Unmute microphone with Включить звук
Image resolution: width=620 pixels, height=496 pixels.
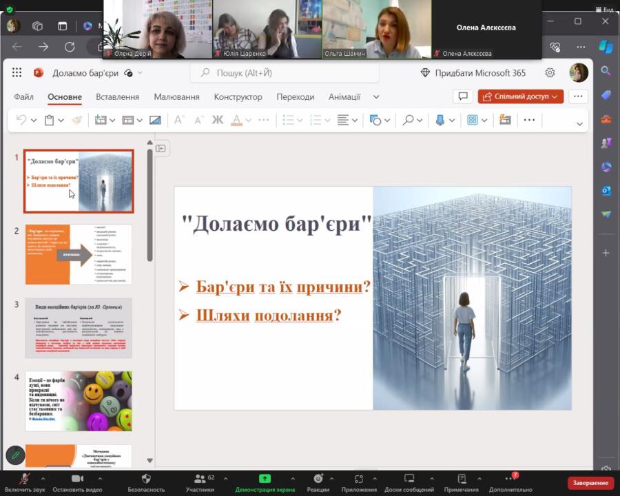click(x=25, y=482)
